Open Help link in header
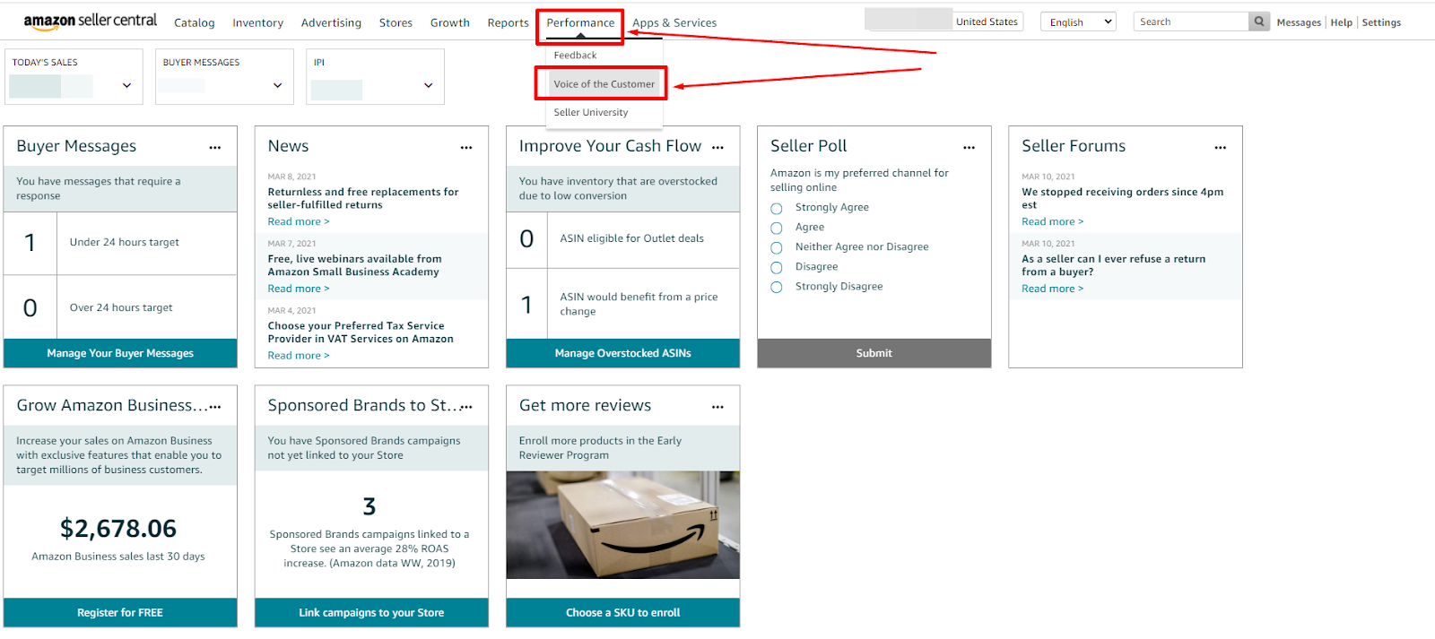Image resolution: width=1435 pixels, height=639 pixels. point(1341,22)
